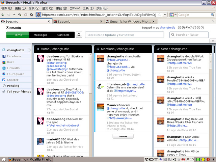Click Firefox Reload toolbar button
Viewport: 216px width, 162px height.
pyautogui.click(x=20, y=15)
